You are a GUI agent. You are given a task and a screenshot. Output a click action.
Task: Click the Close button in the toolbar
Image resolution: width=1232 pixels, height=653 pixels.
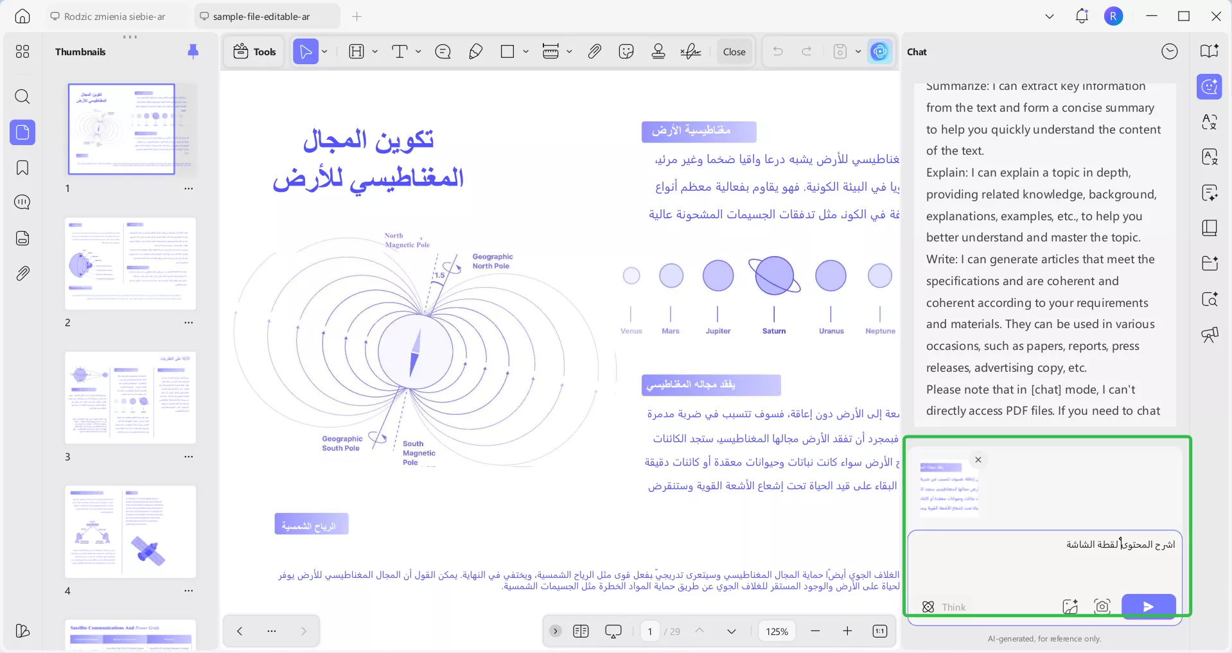click(x=734, y=51)
